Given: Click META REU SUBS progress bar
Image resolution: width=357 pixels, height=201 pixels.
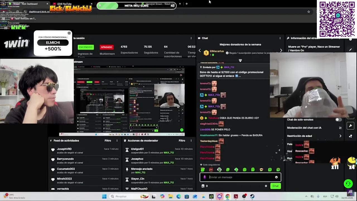Looking at the screenshot, I should (x=136, y=6).
